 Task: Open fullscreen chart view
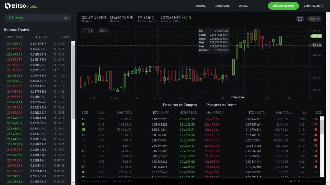(300, 19)
